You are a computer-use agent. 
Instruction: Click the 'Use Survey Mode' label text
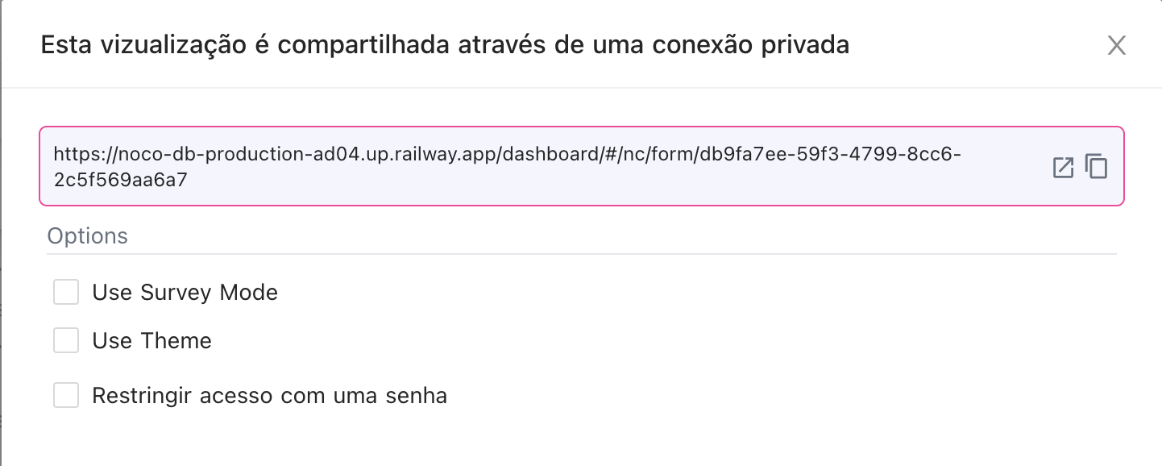185,292
